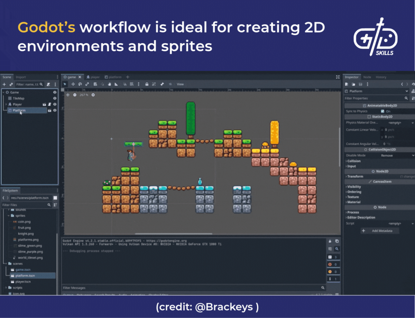415x318 pixels.
Task: Select the Move tool in the canvas toolbar
Action: pyautogui.click(x=73, y=84)
